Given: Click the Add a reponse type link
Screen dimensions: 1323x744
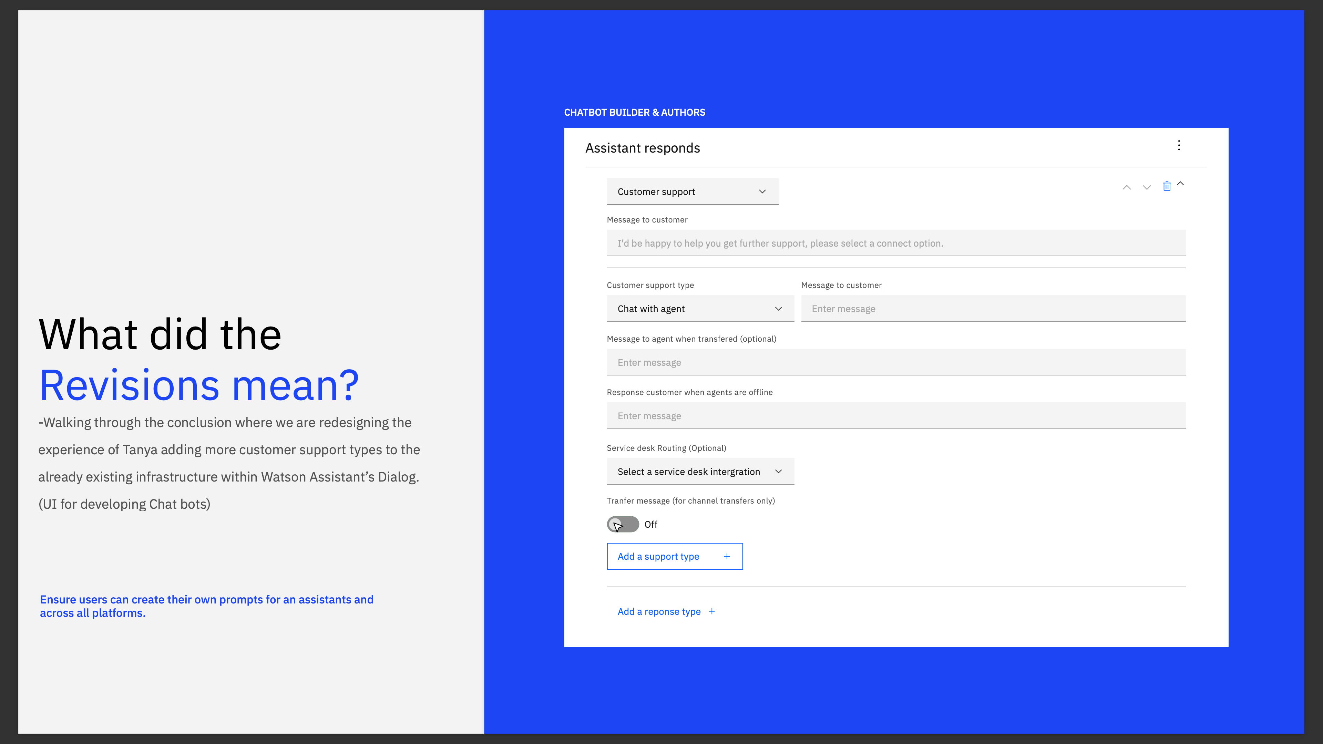Looking at the screenshot, I should coord(666,611).
